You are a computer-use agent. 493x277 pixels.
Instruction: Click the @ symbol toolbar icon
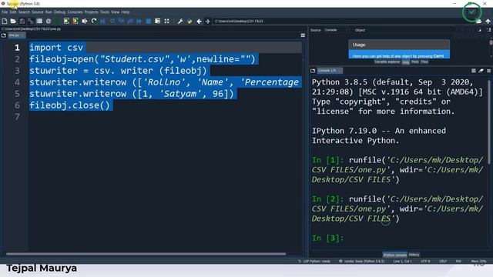49,21
